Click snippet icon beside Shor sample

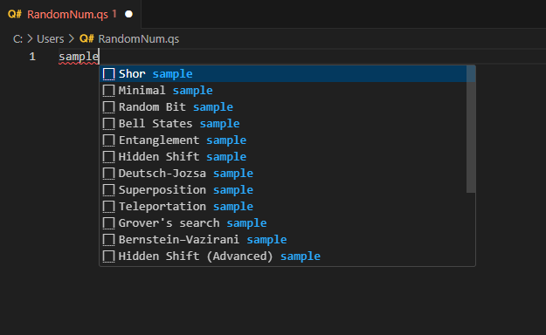click(108, 74)
